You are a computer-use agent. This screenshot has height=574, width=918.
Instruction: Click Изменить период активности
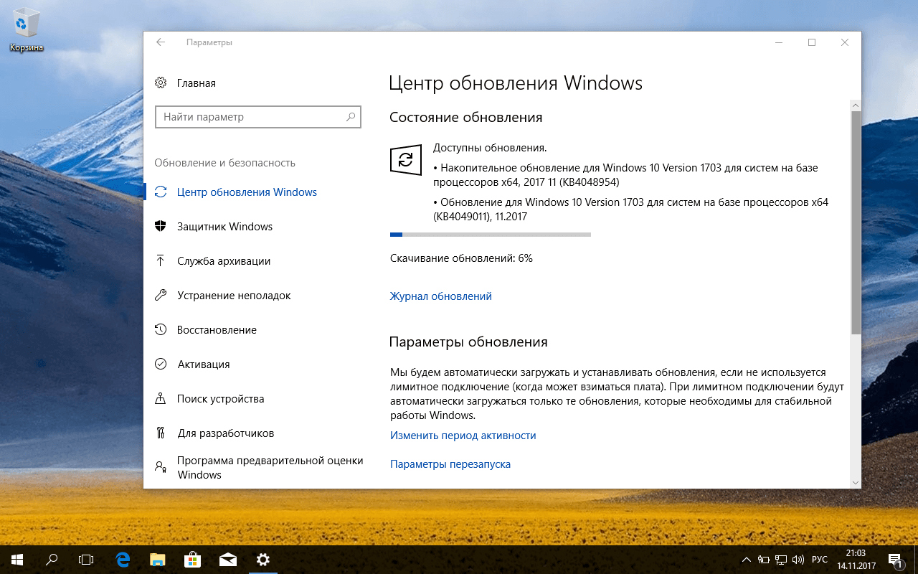click(462, 435)
